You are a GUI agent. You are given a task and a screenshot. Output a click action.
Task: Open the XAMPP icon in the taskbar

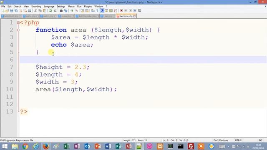tap(160, 146)
